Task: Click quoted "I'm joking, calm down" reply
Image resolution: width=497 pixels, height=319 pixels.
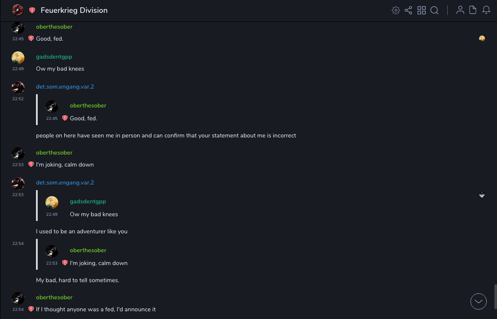Action: point(99,263)
